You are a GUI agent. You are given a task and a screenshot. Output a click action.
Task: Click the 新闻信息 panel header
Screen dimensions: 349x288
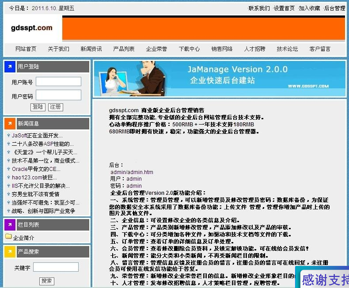(53, 124)
